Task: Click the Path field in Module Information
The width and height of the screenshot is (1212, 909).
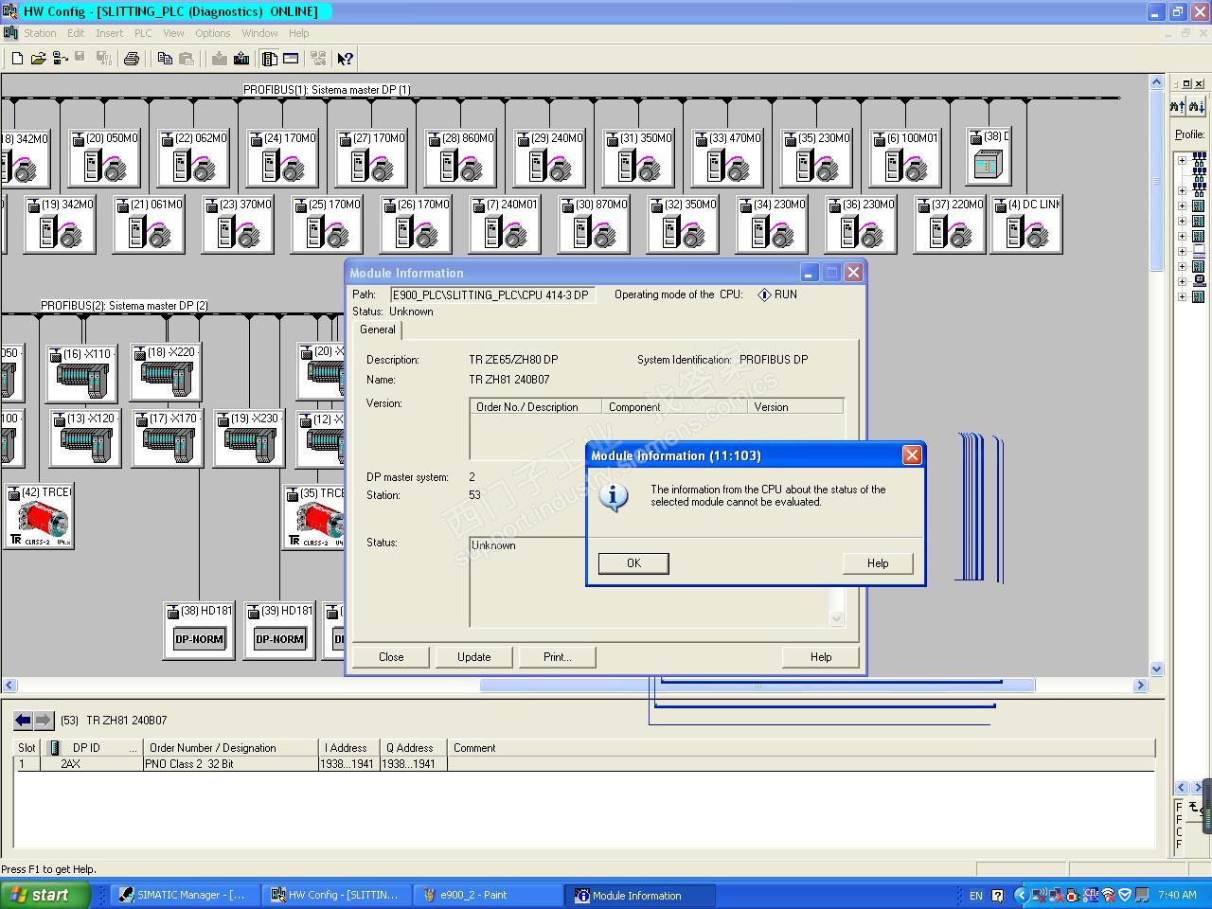Action: point(493,294)
